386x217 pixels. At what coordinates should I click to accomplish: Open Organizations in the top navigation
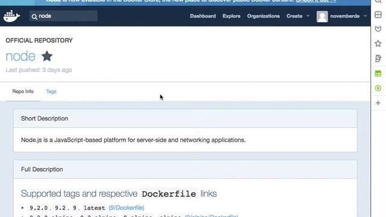[264, 16]
